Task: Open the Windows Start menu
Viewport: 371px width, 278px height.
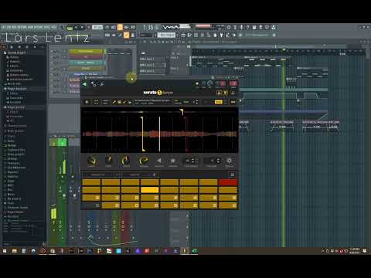Action: coord(5,251)
